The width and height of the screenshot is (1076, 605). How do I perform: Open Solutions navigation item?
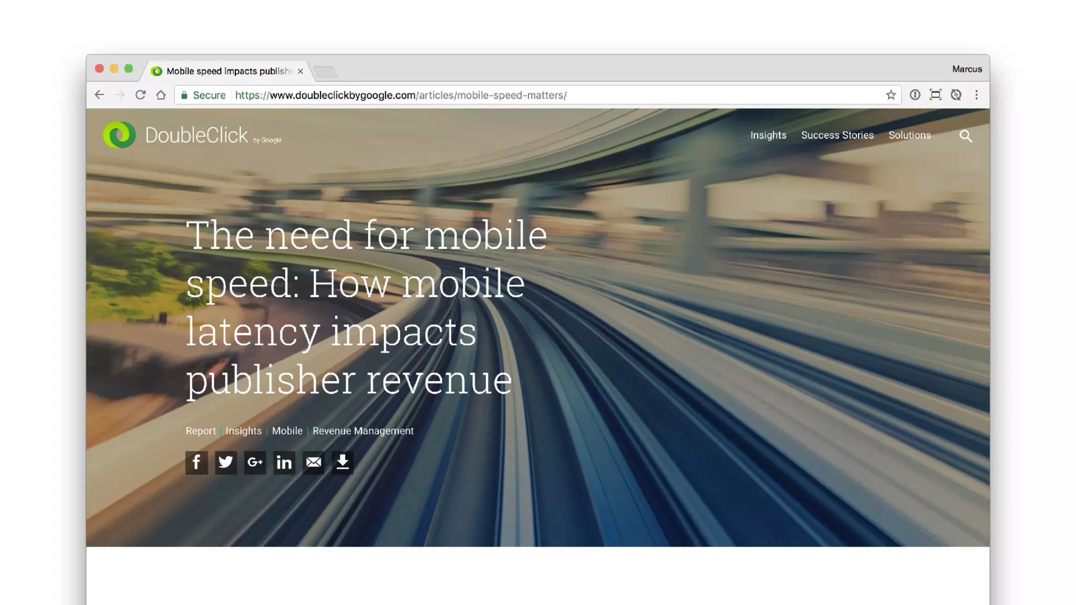[909, 135]
